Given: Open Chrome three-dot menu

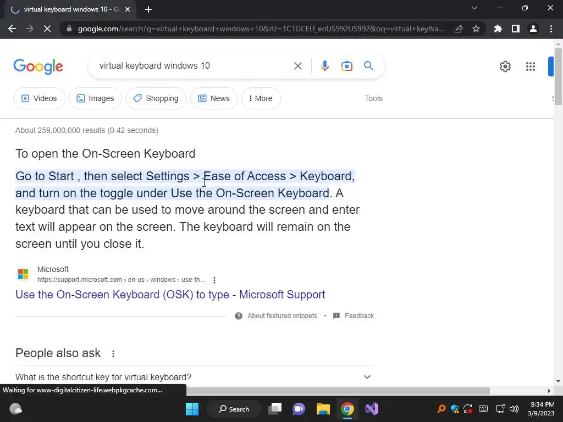Looking at the screenshot, I should click(x=551, y=29).
